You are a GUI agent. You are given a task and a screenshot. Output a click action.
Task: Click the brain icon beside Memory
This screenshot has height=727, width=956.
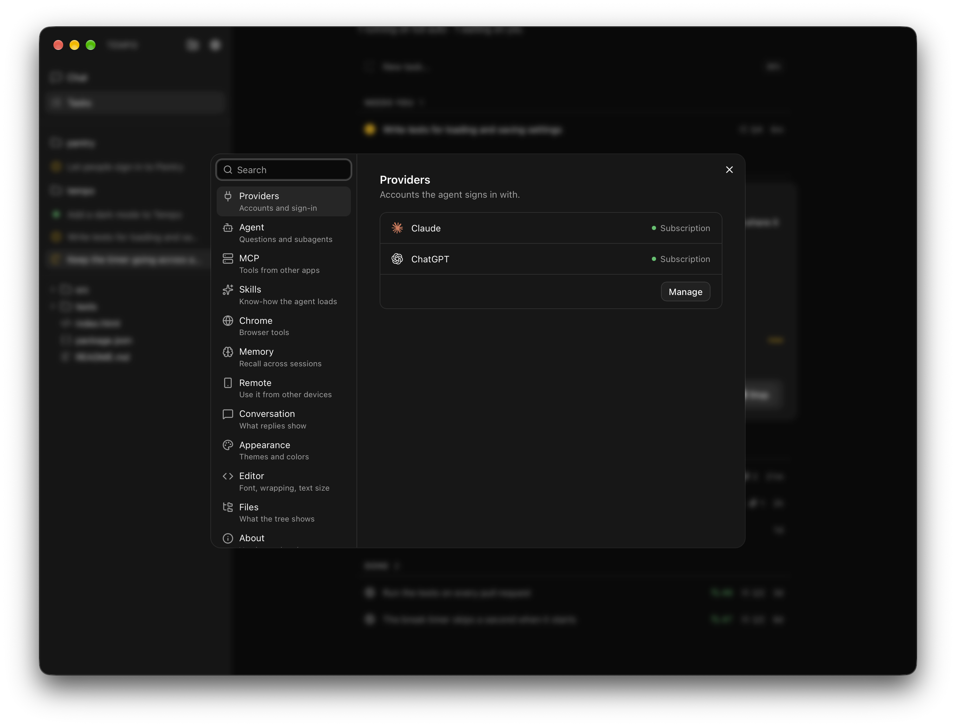point(228,352)
